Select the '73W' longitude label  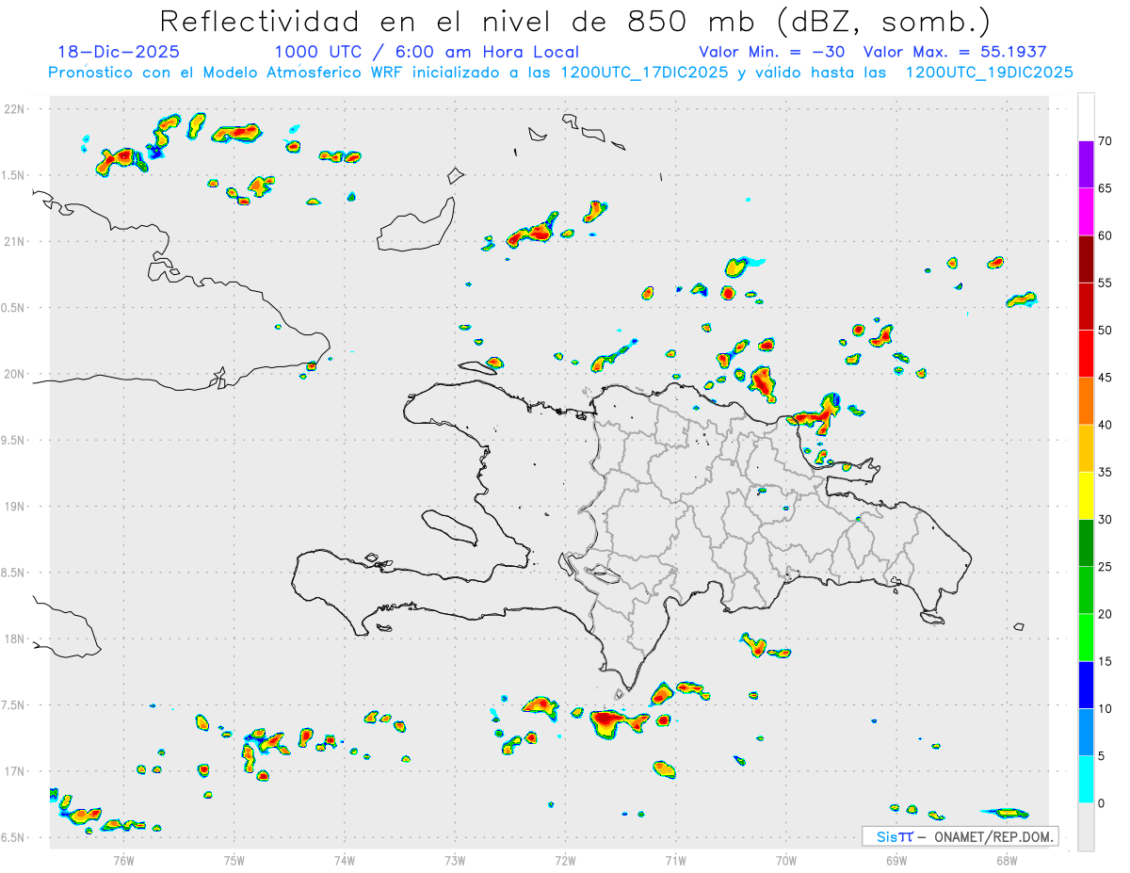pos(455,860)
